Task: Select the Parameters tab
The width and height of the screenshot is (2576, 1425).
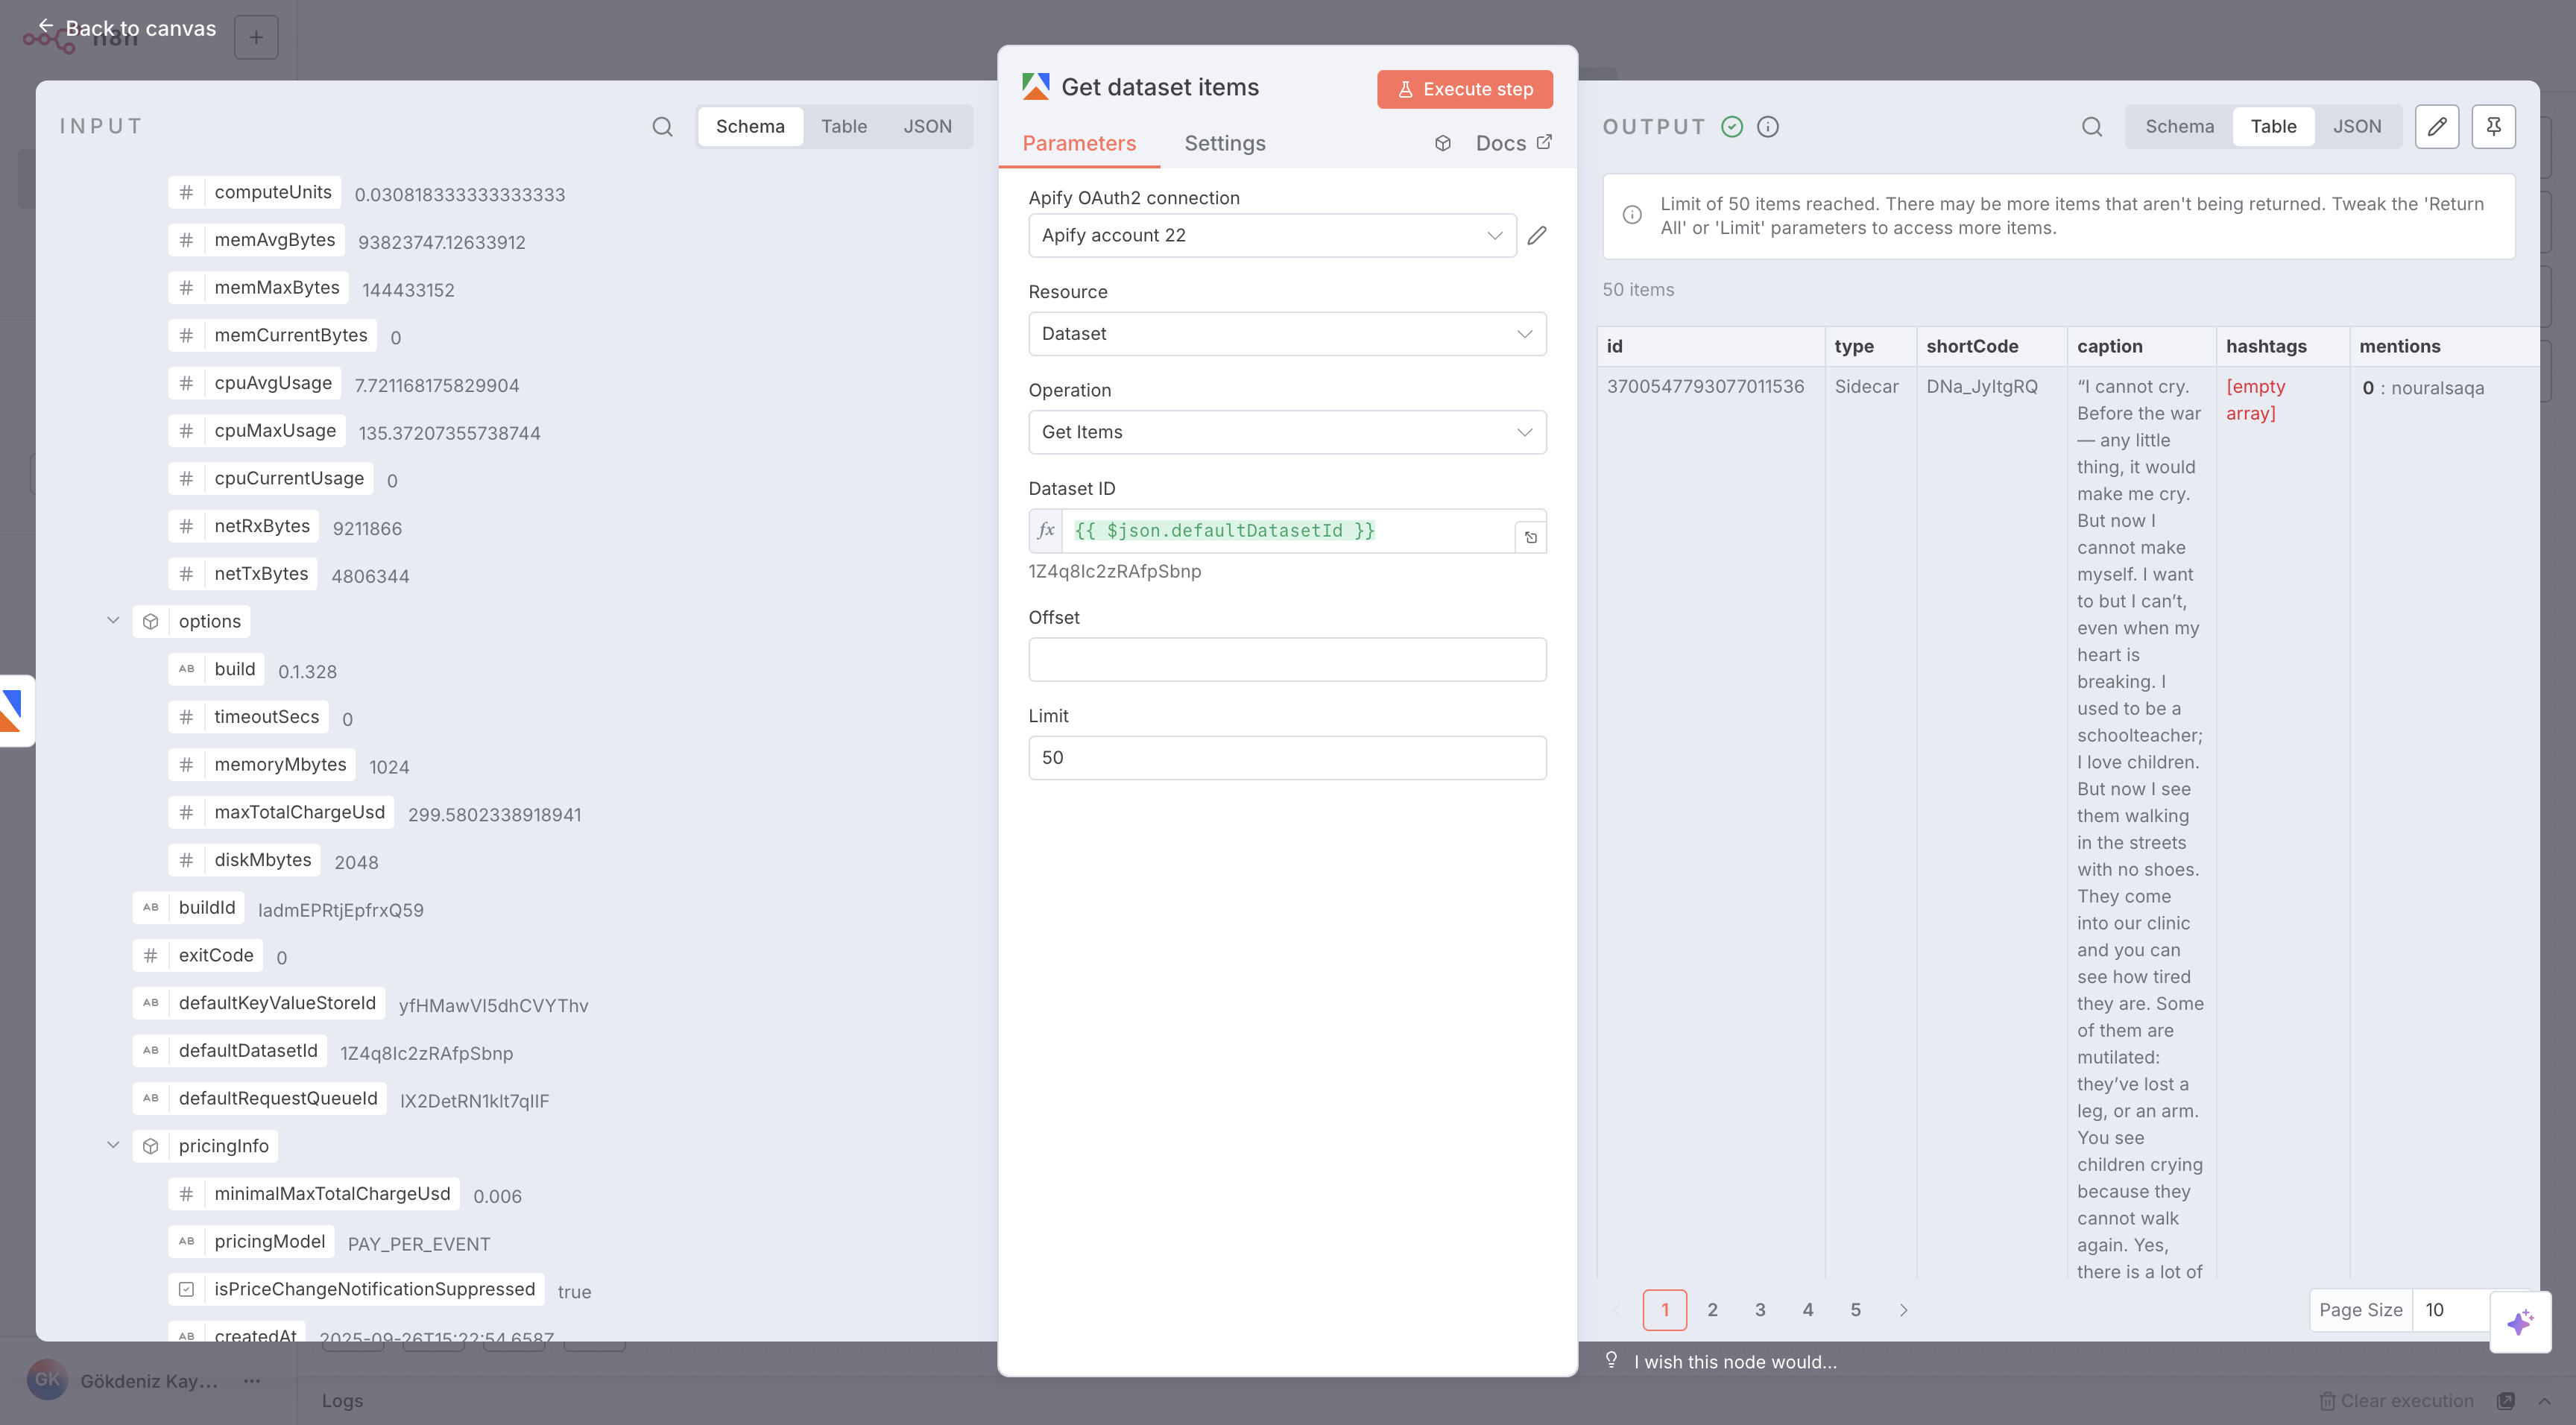Action: pyautogui.click(x=1080, y=143)
